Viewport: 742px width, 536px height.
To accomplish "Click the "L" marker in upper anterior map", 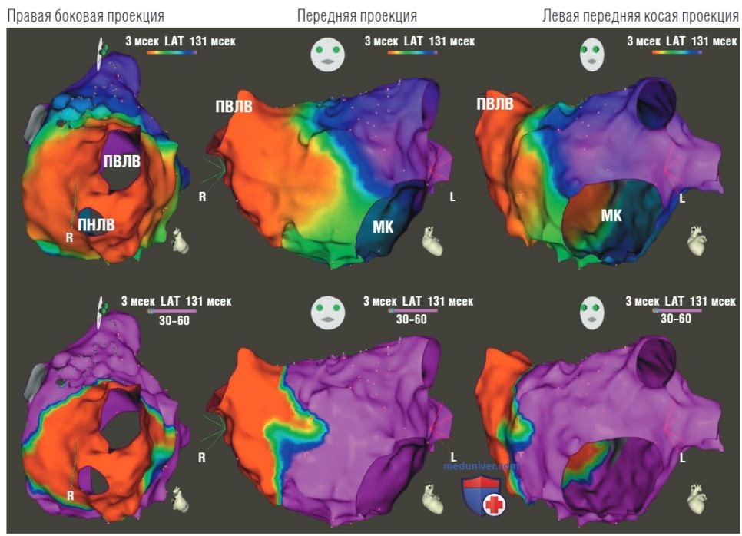I will click(x=452, y=197).
